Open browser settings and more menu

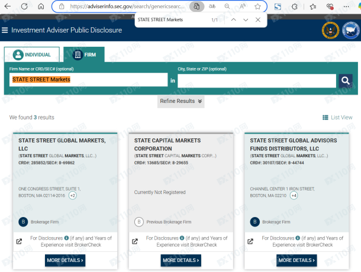(346, 7)
